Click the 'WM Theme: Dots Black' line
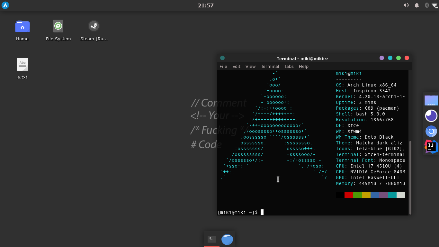This screenshot has height=247, width=439. [x=365, y=137]
